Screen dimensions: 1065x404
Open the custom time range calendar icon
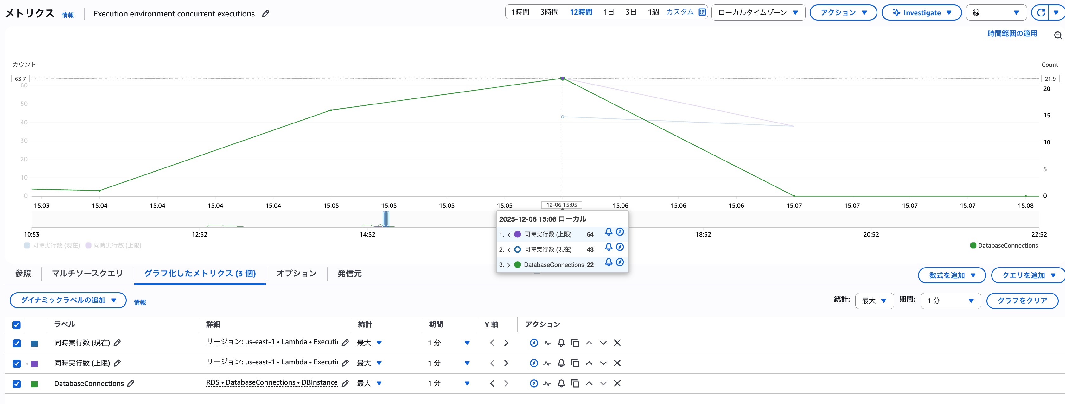click(702, 12)
